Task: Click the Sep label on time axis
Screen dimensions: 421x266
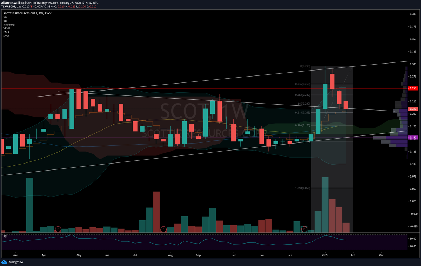Action: [199, 255]
